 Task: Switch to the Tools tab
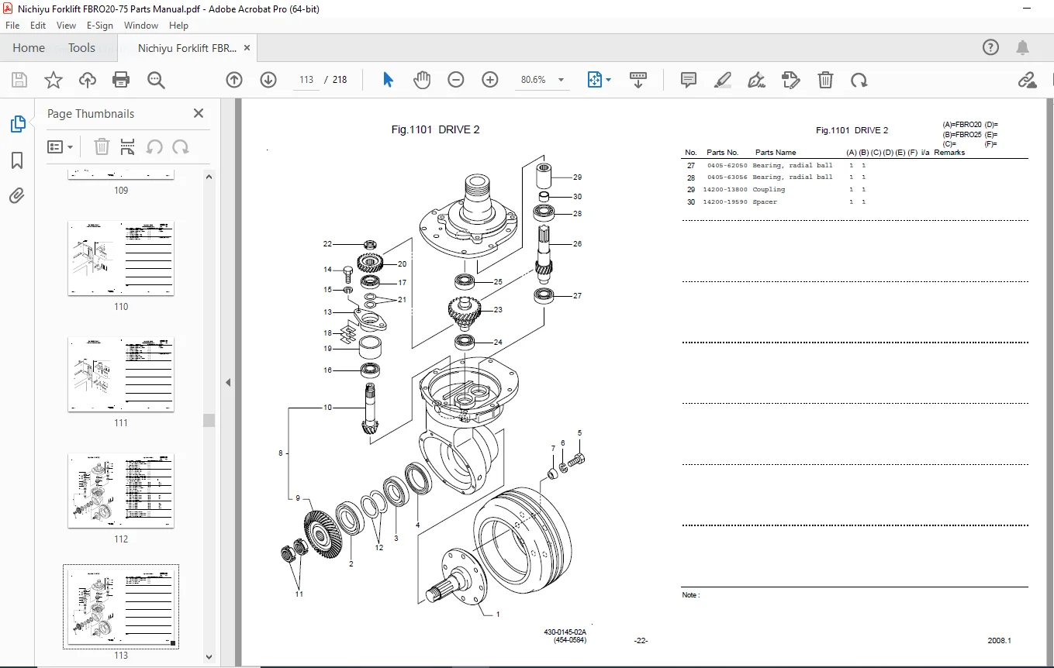[81, 48]
